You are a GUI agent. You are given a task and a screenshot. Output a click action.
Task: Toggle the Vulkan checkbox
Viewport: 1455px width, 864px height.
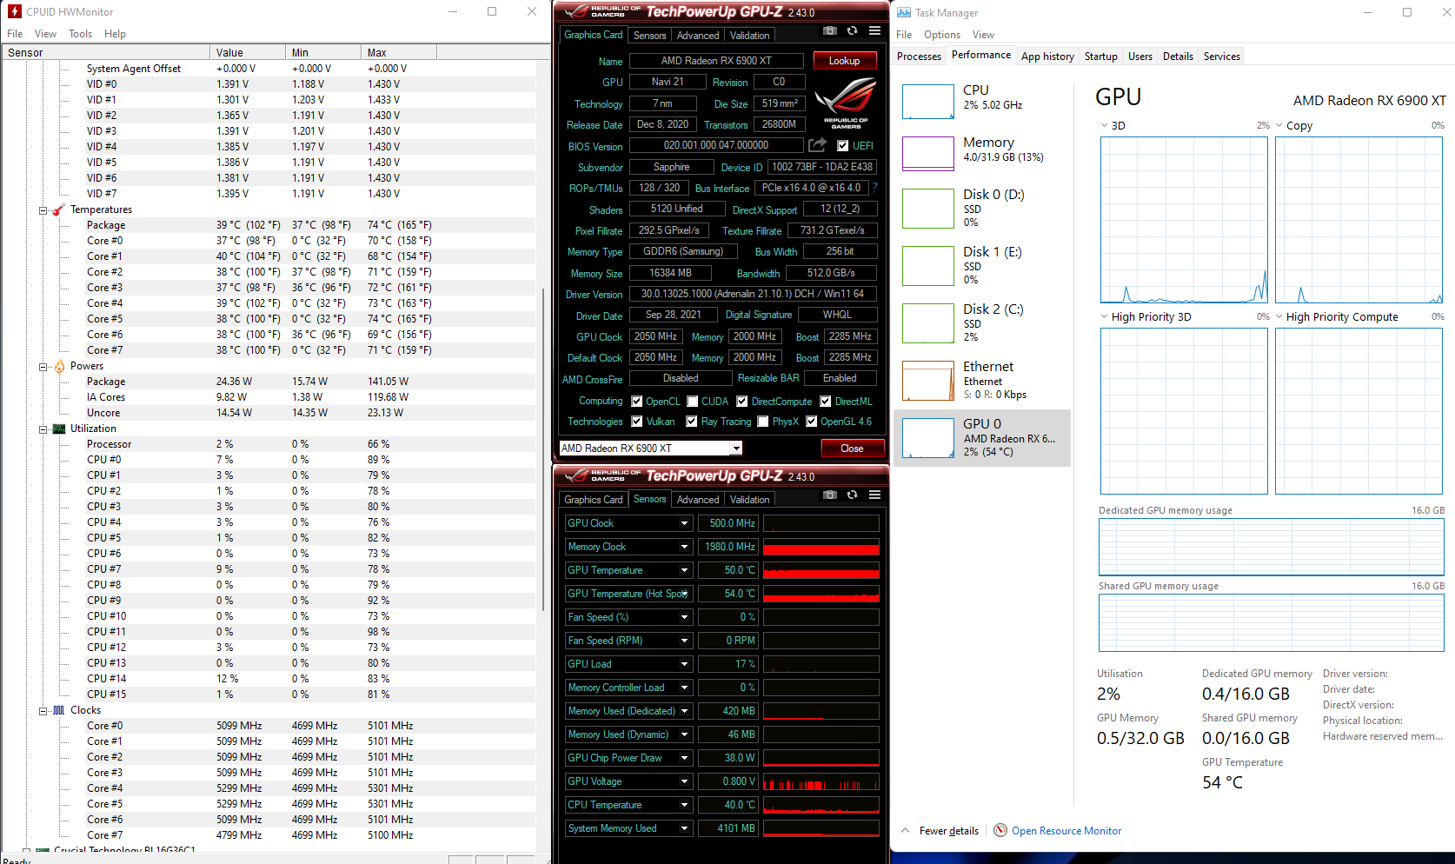tap(637, 422)
